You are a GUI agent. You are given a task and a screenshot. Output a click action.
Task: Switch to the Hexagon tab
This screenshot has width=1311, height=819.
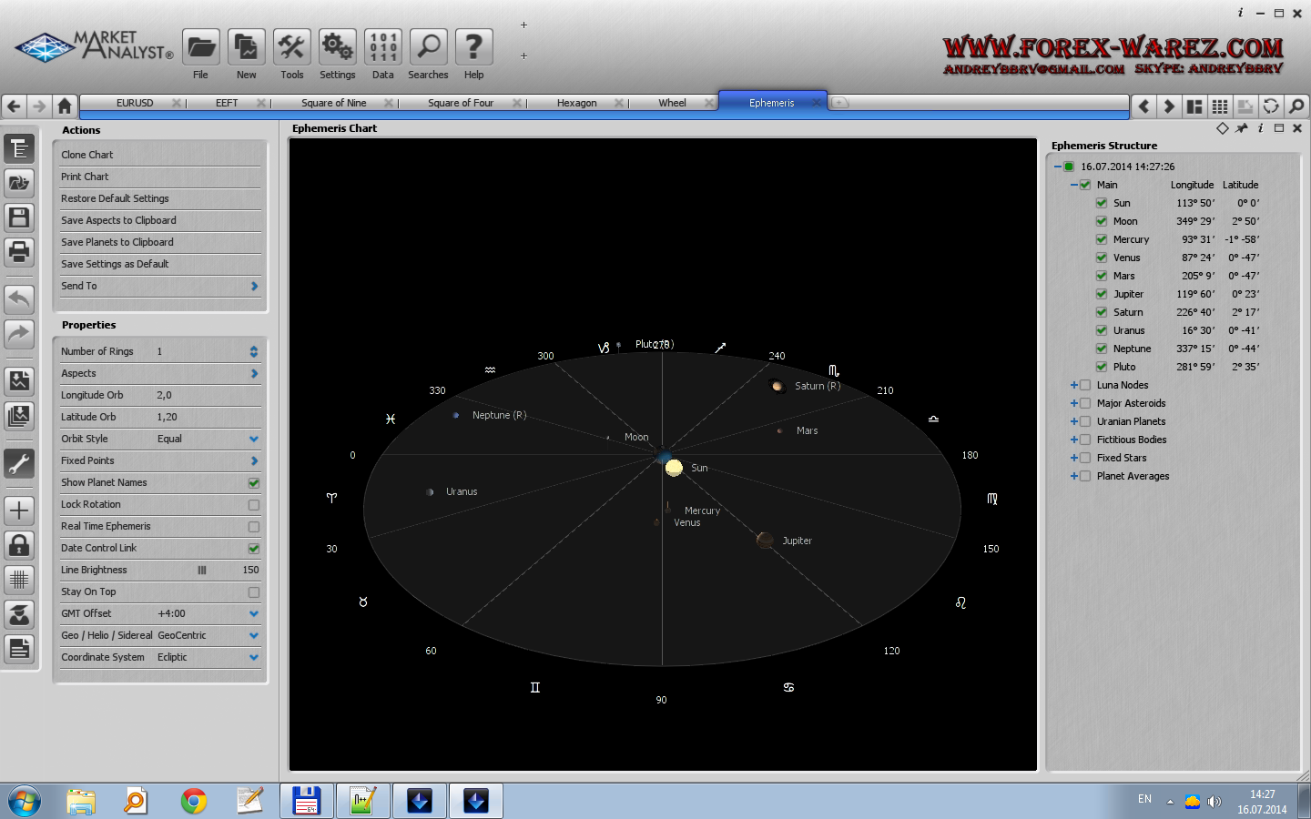[x=576, y=103]
